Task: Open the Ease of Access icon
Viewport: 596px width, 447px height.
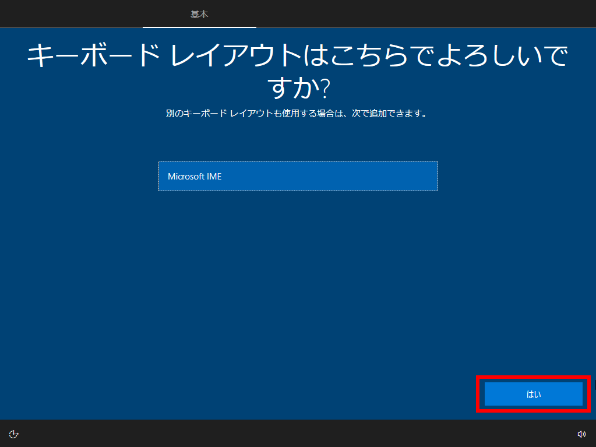Action: [x=13, y=434]
